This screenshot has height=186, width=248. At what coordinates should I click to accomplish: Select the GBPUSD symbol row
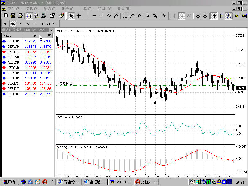point(27,46)
